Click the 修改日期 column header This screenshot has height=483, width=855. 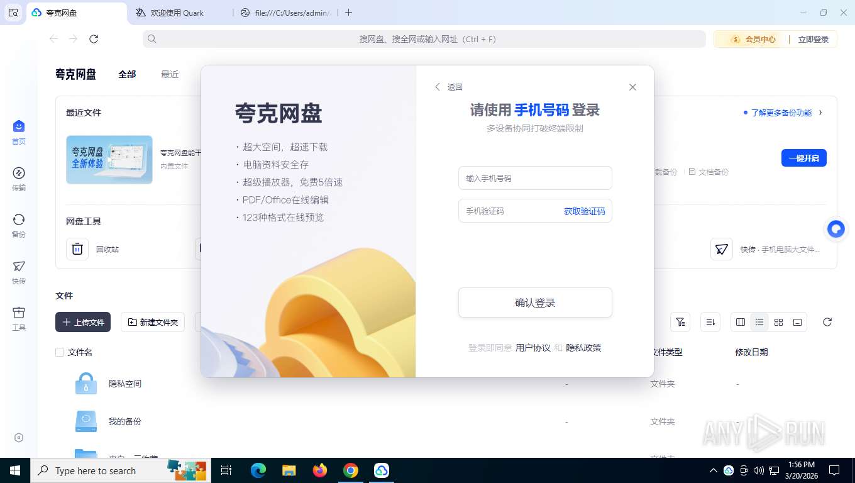point(751,352)
